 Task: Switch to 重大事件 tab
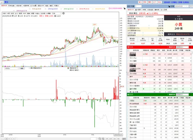[x=138, y=10]
